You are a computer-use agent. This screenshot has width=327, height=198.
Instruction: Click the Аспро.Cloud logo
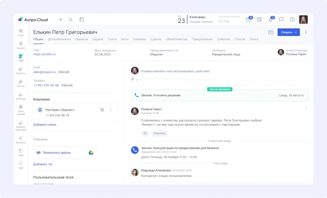(33, 20)
